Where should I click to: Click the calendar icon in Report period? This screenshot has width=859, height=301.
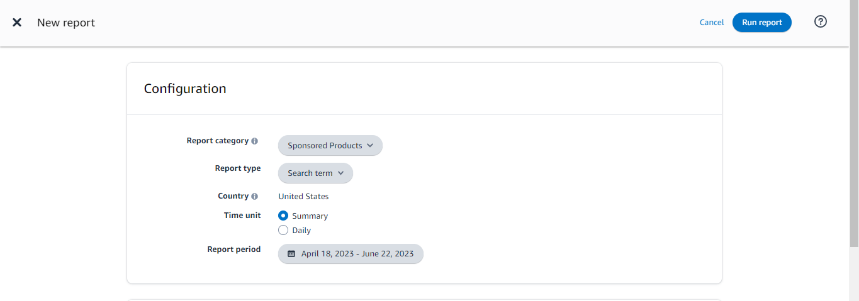[291, 254]
